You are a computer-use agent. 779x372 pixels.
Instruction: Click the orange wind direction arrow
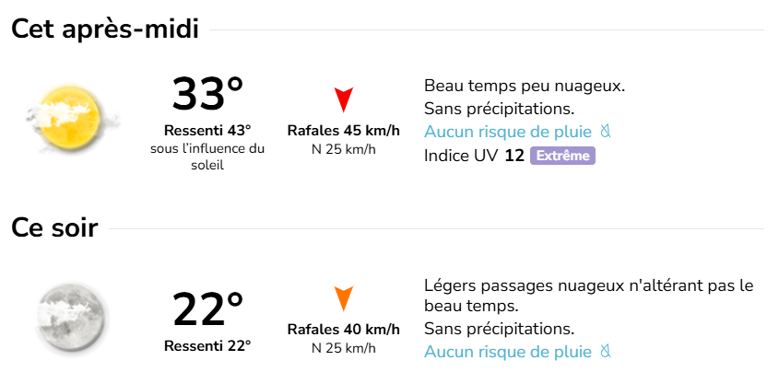pyautogui.click(x=344, y=298)
